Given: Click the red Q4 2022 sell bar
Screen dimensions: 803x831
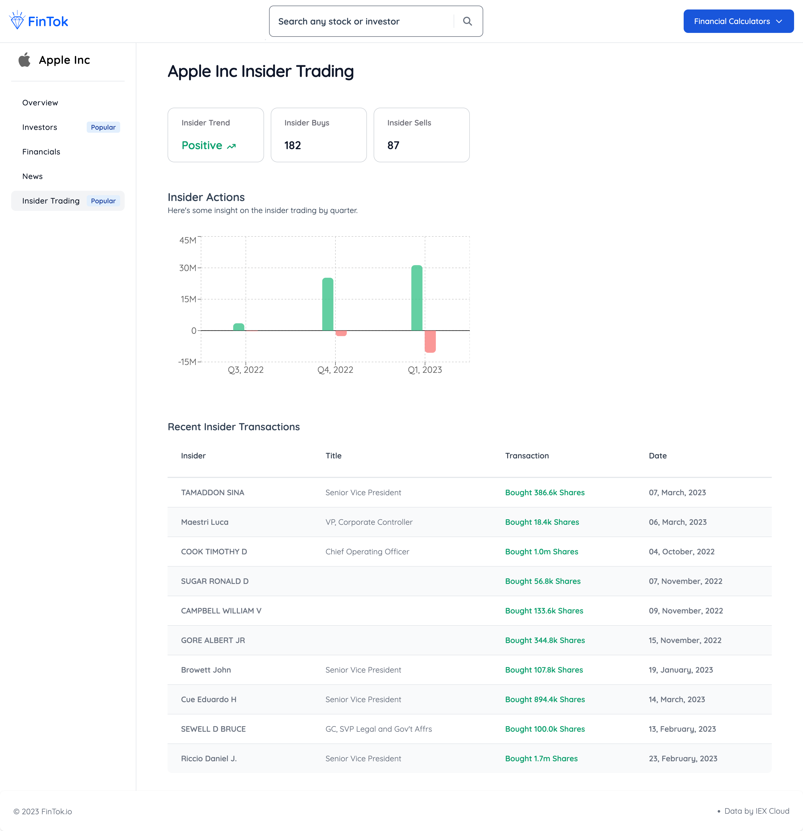Looking at the screenshot, I should click(x=341, y=333).
